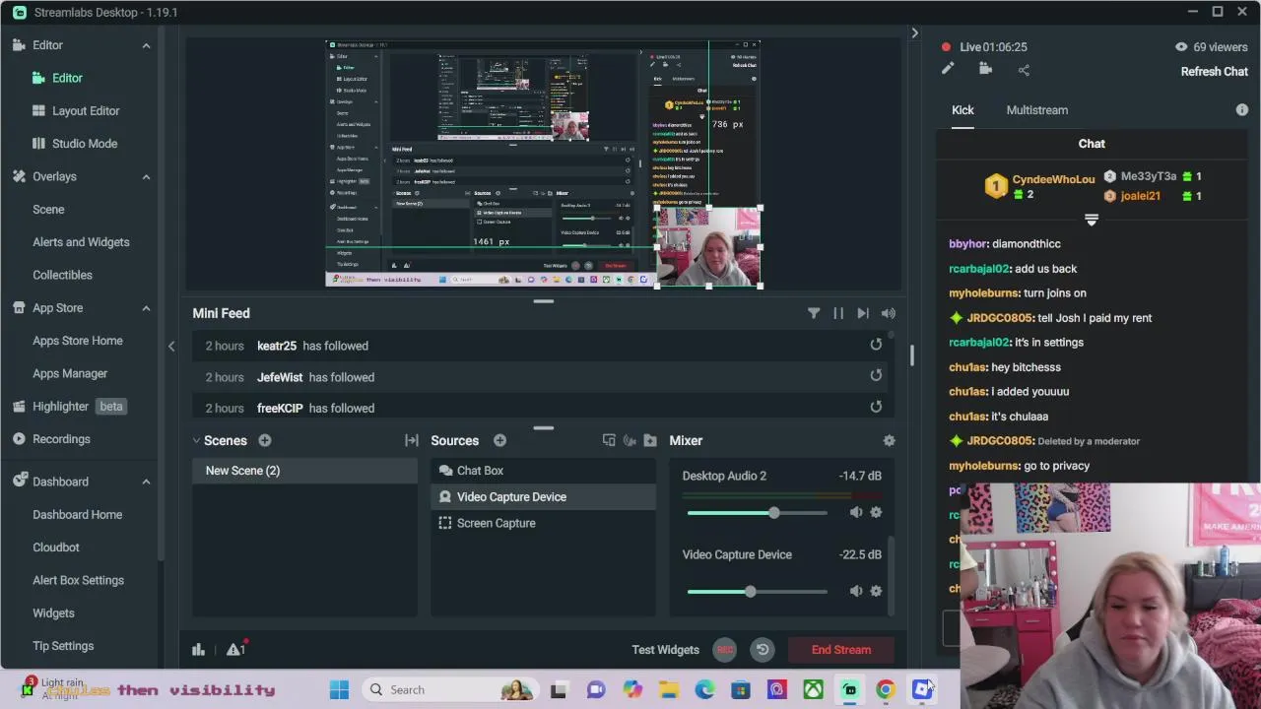Select Screen Capture source

(543, 523)
